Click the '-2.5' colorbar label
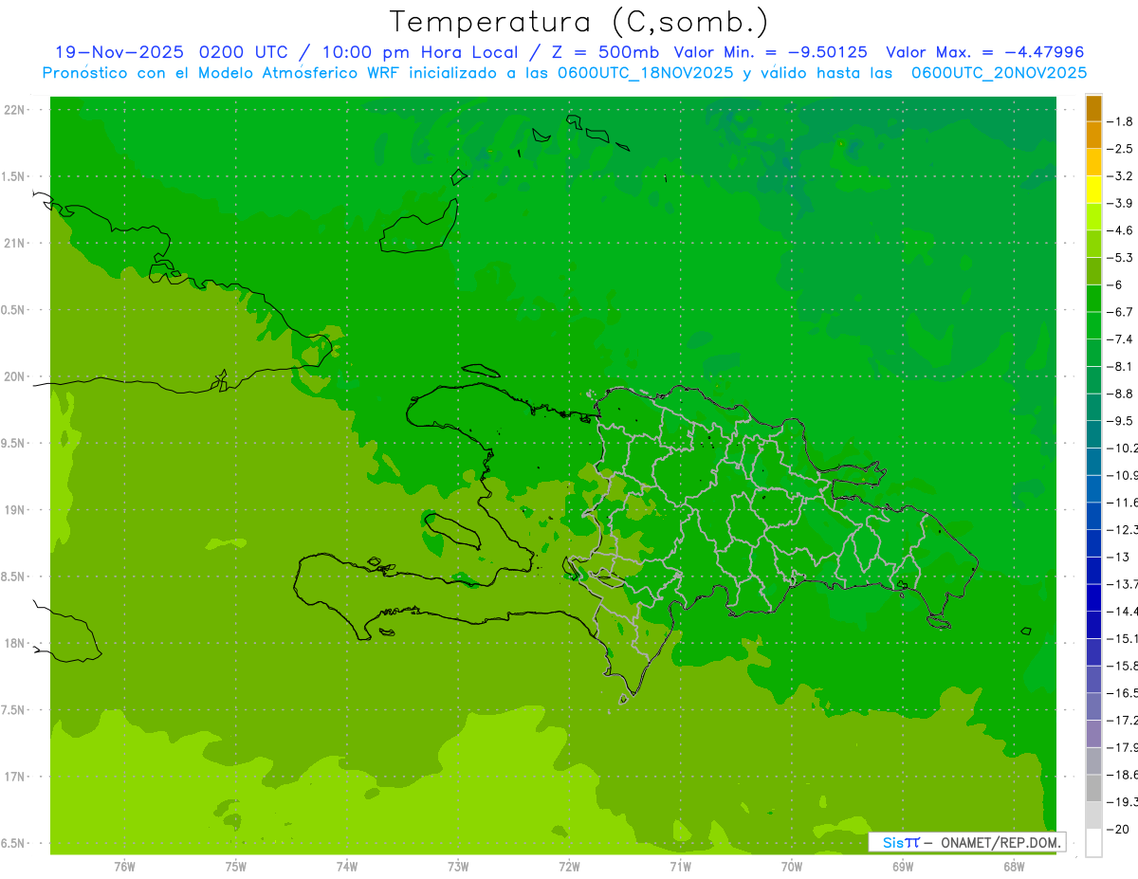 pos(1120,149)
